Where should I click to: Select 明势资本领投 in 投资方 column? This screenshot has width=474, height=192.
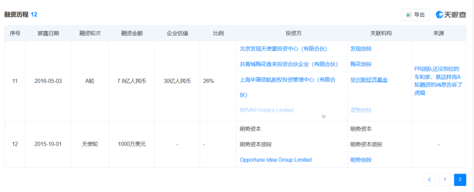(x=256, y=144)
